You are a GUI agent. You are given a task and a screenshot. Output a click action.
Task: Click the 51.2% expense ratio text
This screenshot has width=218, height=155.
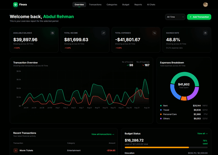pyautogui.click(x=174, y=48)
